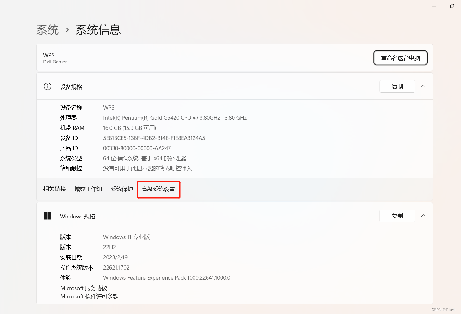Screen dimensions: 461x314
Task: Click the Dxll Gamer model text
Action: tap(55, 62)
